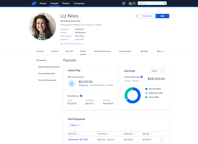Click the paystub document icon
Viewport: 198px width, 144px height.
pyautogui.click(x=71, y=84)
